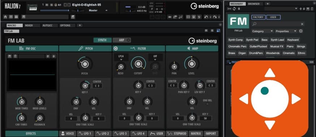
Task: Click the MediaBay rewind-to-start icon
Action: [x=229, y=9]
